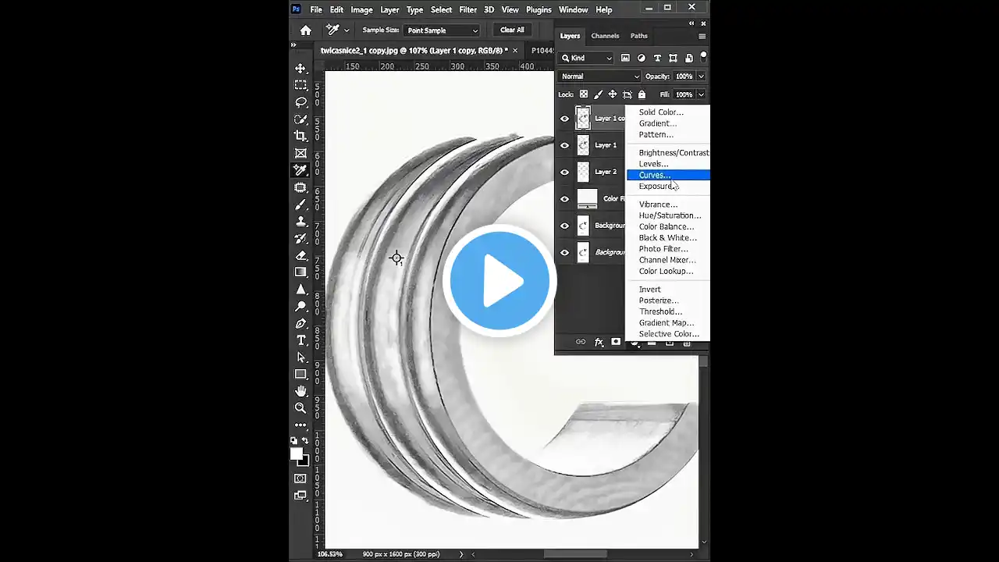Open the Sample Size dropdown
Image resolution: width=999 pixels, height=562 pixels.
[x=442, y=30]
